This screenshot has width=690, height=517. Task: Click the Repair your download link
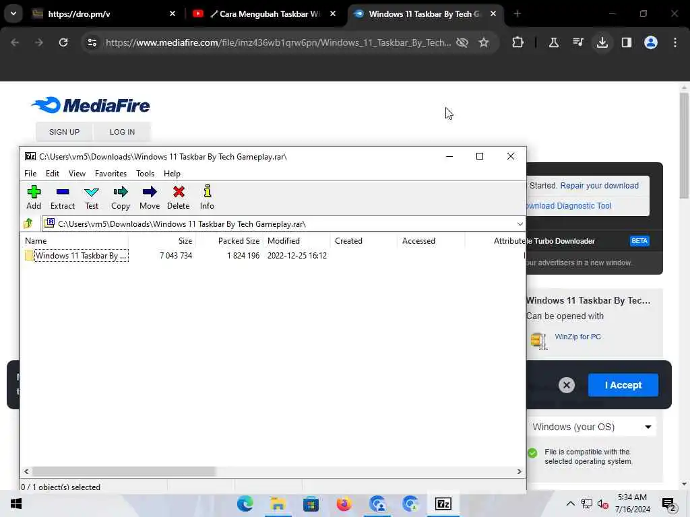pyautogui.click(x=599, y=186)
